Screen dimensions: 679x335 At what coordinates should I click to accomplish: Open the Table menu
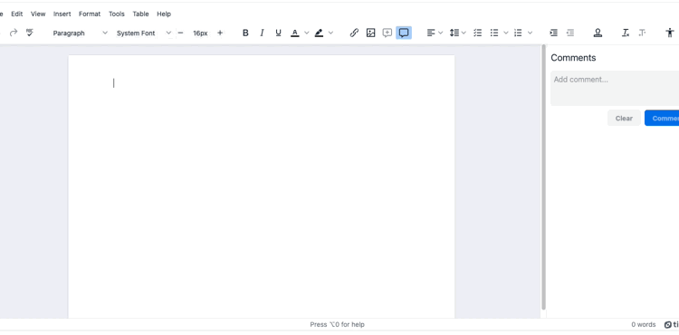coord(140,14)
